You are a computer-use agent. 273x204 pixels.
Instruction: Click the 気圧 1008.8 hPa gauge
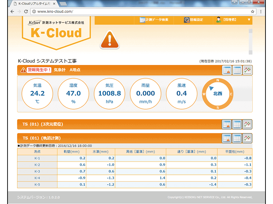click(110, 94)
